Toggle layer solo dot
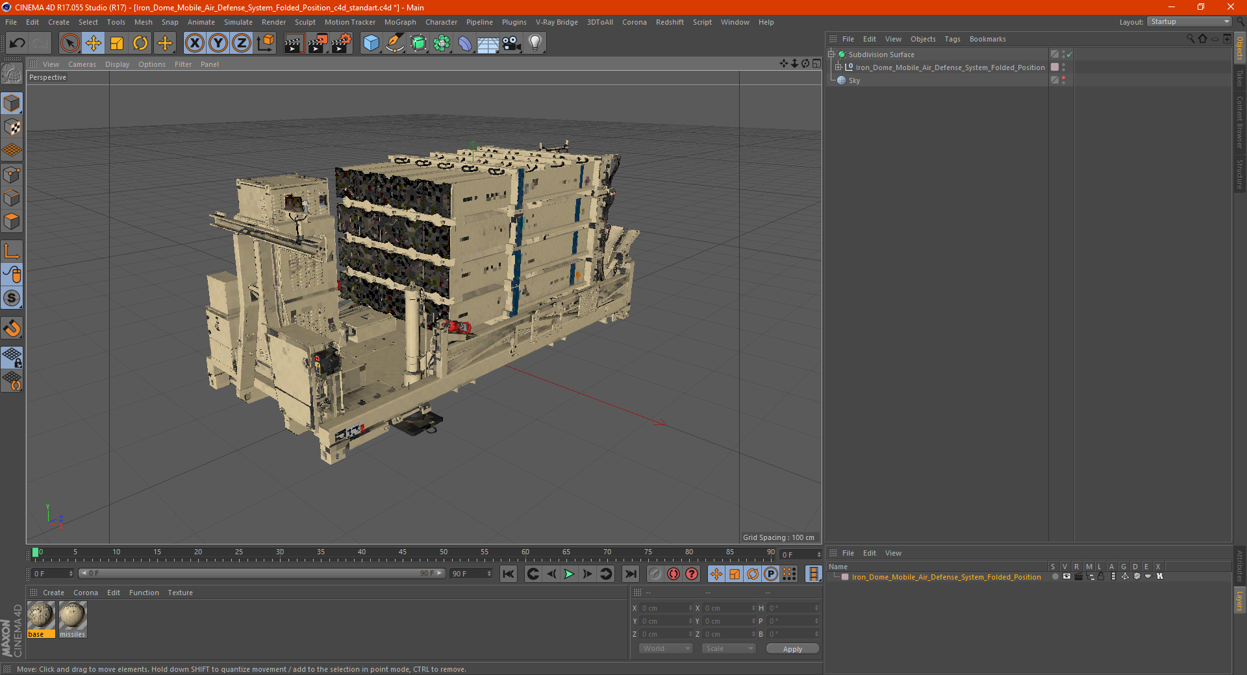This screenshot has height=675, width=1247. [x=1055, y=576]
